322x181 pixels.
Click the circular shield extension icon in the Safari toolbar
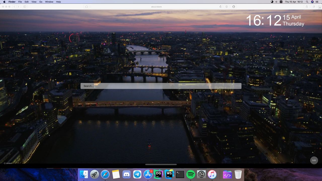point(234,7)
